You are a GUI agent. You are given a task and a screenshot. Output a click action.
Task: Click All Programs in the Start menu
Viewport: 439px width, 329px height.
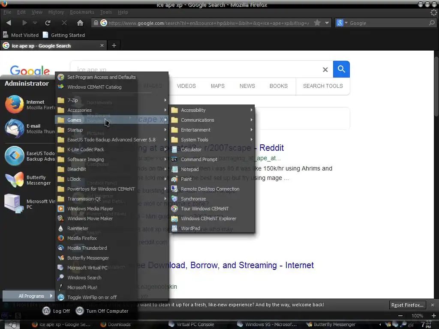point(28,296)
